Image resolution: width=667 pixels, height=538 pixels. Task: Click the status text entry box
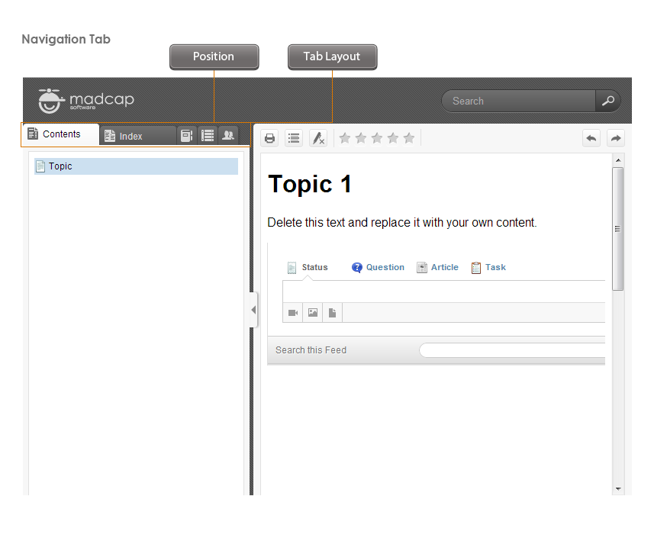443,292
